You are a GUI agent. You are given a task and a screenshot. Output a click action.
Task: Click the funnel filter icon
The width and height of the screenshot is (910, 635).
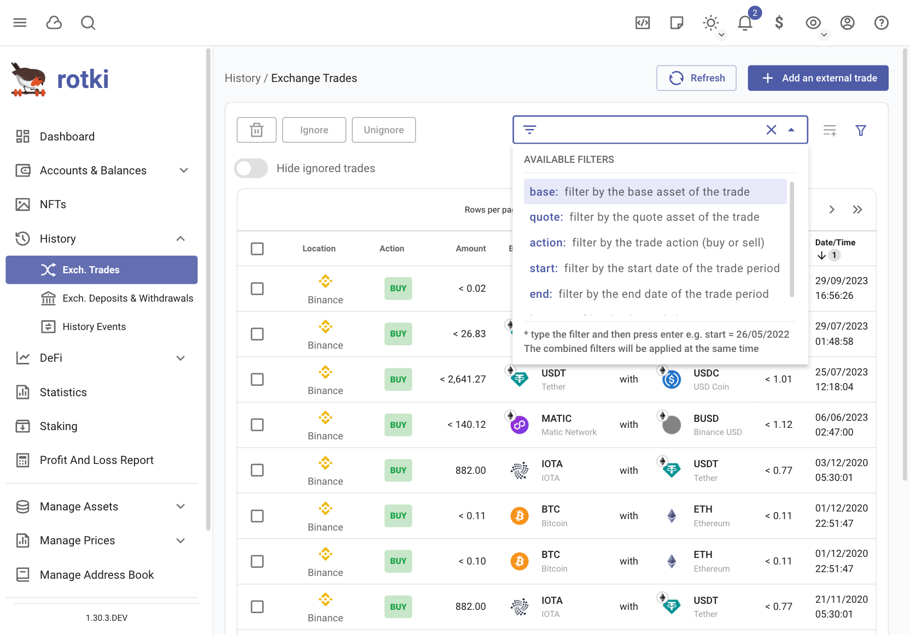click(x=861, y=130)
